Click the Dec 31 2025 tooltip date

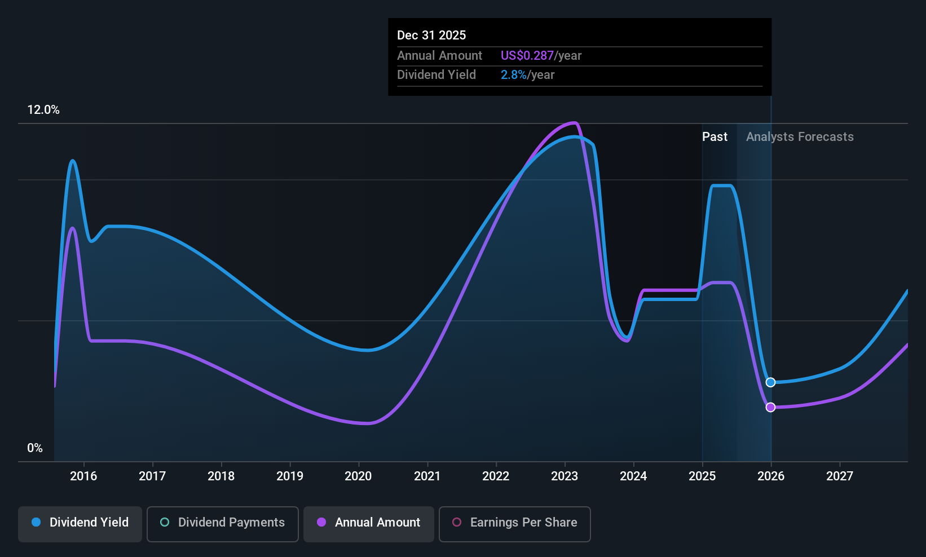(x=431, y=35)
